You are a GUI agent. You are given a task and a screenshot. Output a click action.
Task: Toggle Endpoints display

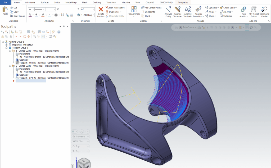click(148, 12)
